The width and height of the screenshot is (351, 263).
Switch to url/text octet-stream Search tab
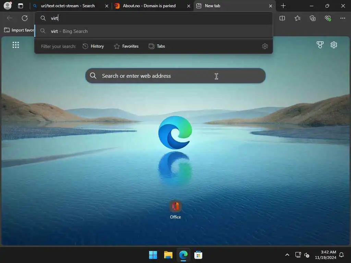pyautogui.click(x=68, y=6)
